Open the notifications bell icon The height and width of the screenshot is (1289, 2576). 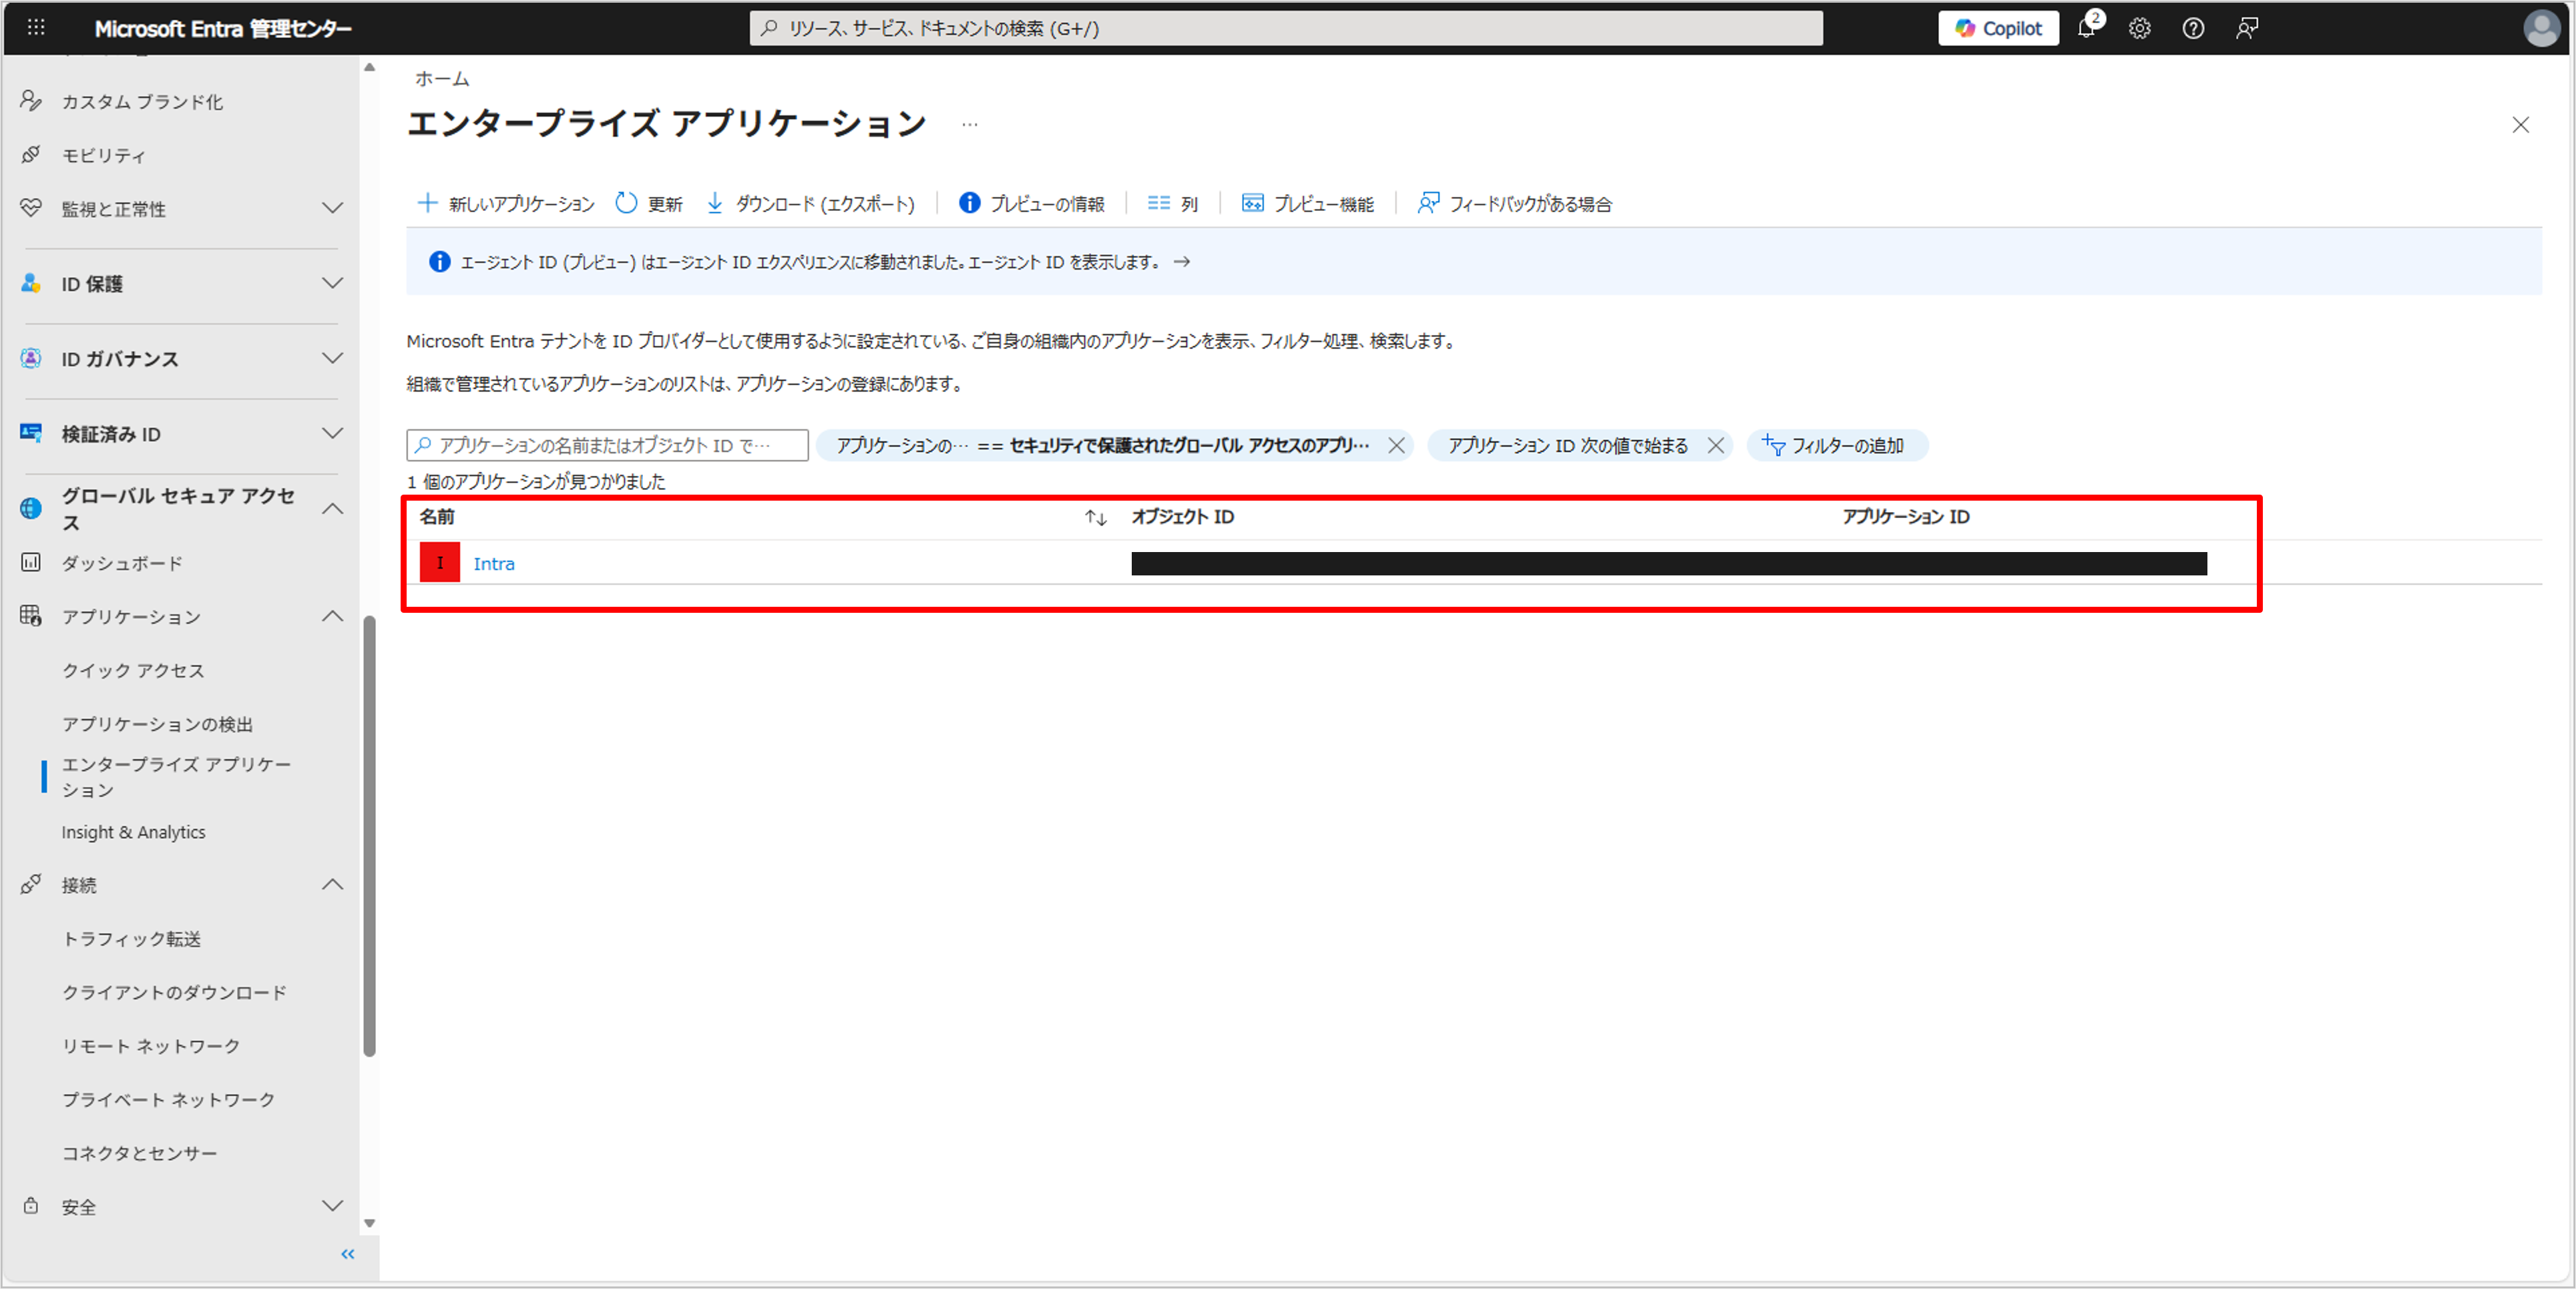click(2086, 28)
